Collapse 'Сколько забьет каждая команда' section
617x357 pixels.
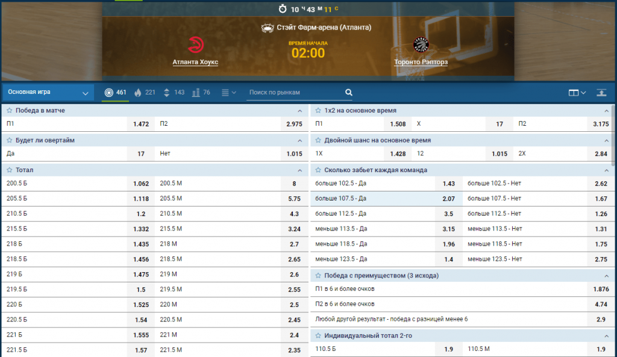coord(607,170)
